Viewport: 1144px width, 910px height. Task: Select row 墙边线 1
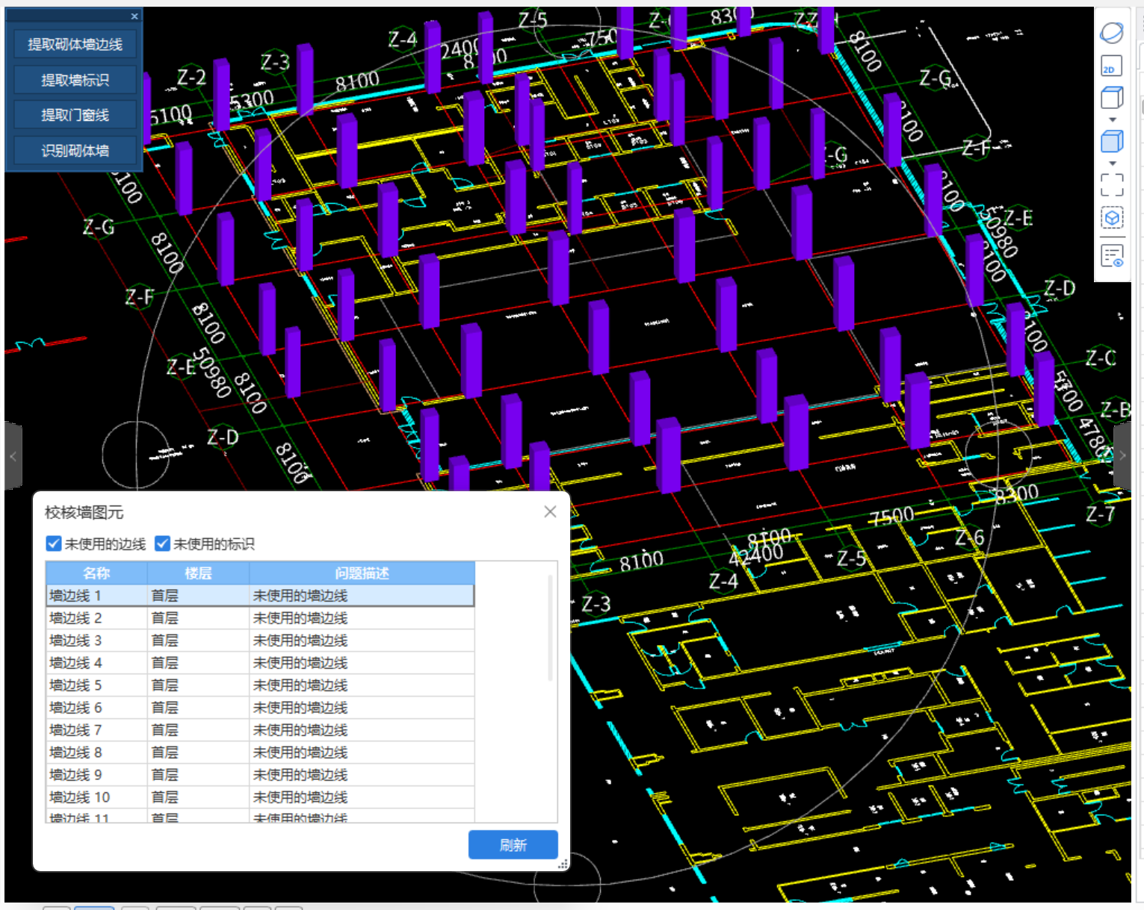[260, 596]
